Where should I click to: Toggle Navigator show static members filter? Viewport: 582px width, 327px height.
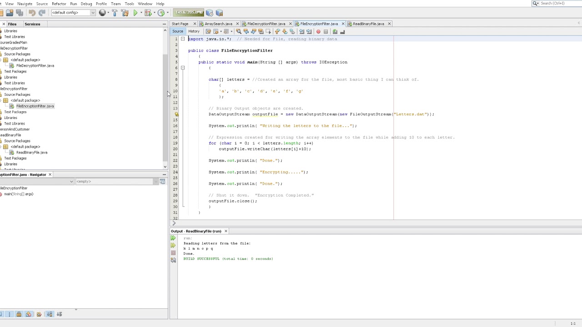tap(9, 314)
